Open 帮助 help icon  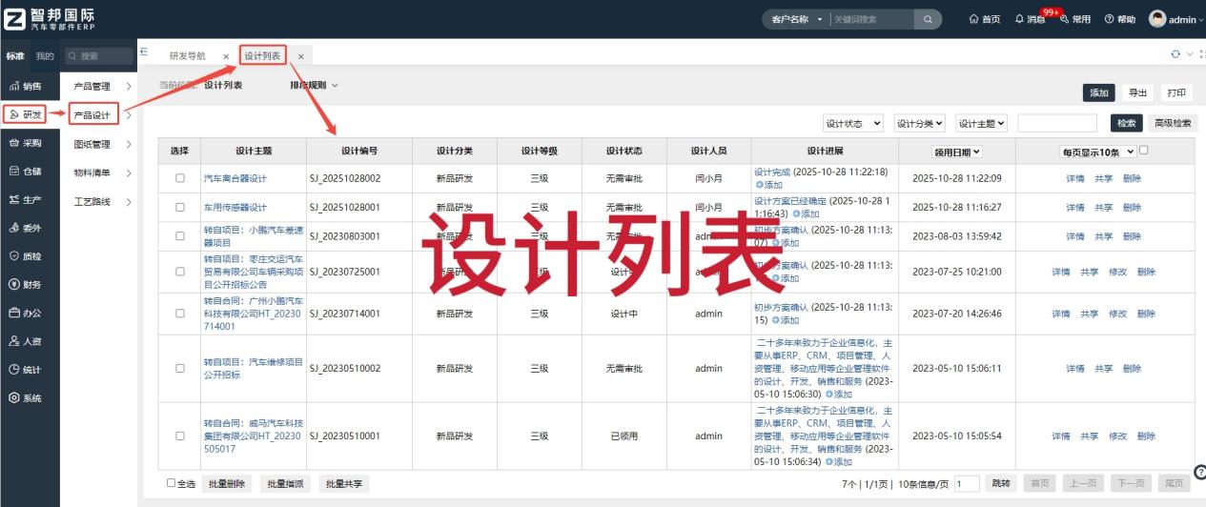[1120, 19]
